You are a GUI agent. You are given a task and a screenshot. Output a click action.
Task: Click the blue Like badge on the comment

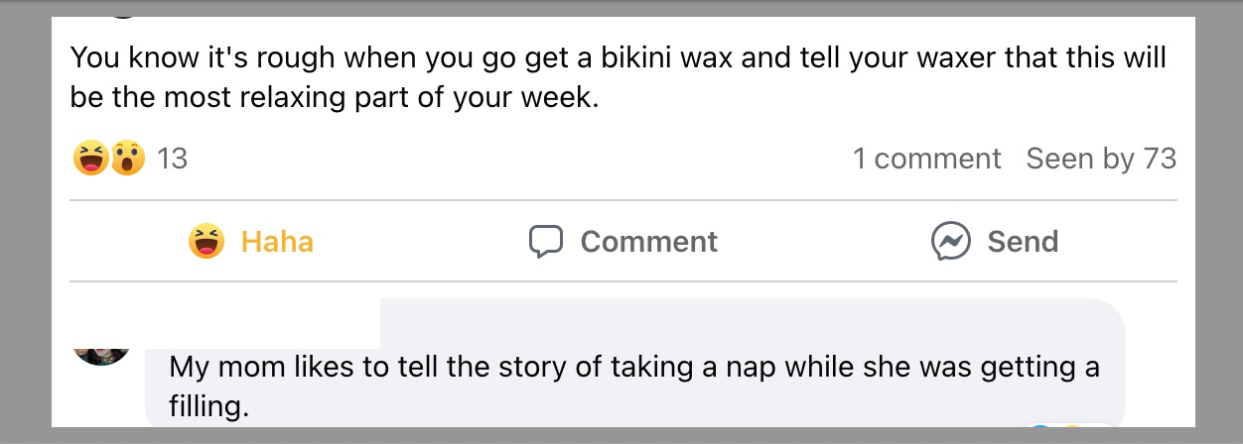tap(1040, 428)
